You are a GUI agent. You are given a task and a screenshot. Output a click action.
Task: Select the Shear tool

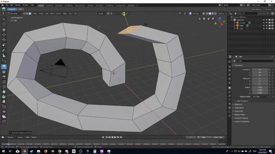pos(4,117)
